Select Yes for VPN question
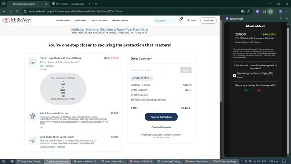The image size is (291, 164). pos(252,90)
